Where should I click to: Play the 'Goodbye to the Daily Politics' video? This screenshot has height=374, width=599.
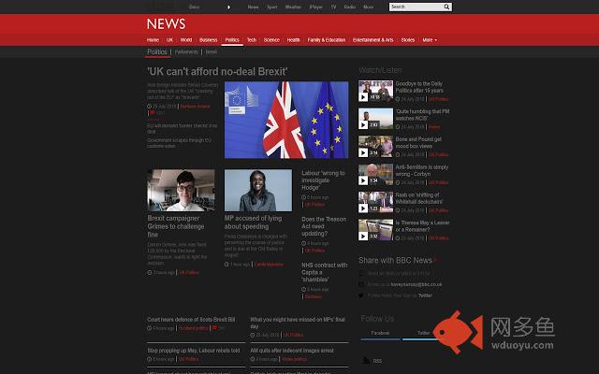tap(363, 97)
